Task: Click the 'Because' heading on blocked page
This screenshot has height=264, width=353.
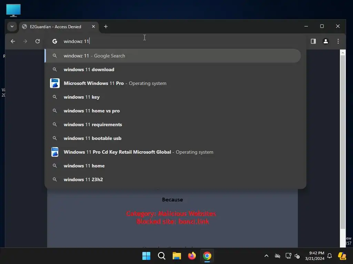Action: click(x=172, y=200)
